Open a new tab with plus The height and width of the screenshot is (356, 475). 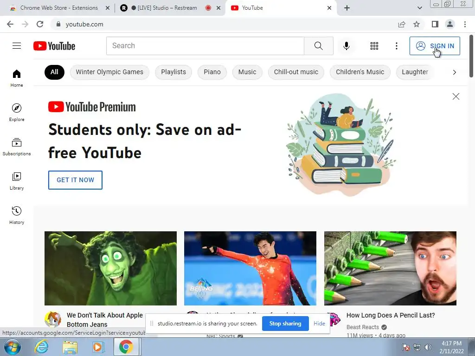(347, 8)
